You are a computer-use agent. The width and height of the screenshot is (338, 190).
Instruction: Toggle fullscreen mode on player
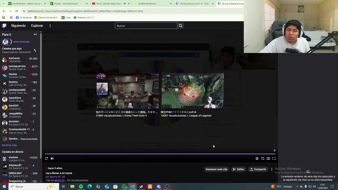click(x=274, y=159)
